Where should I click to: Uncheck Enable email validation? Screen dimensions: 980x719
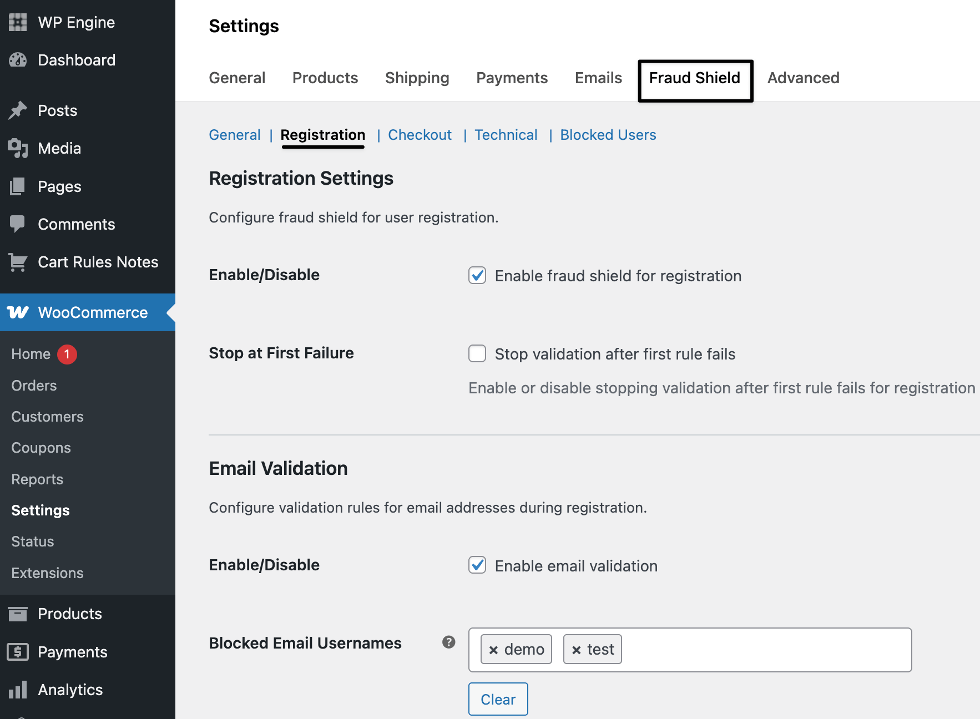click(x=477, y=565)
